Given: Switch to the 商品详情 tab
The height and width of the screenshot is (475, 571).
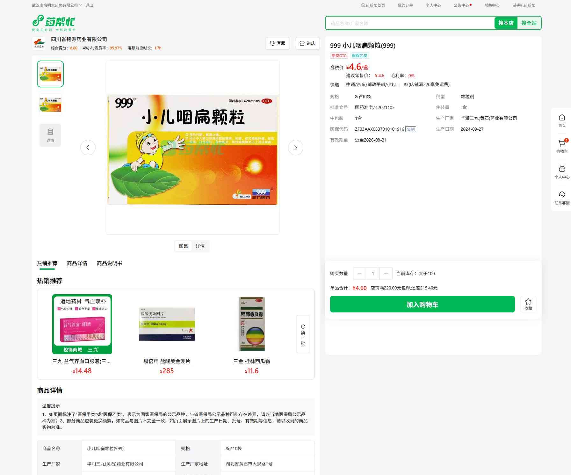Looking at the screenshot, I should pos(77,263).
